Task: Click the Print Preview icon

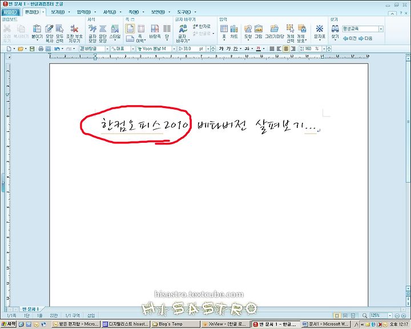Action: pyautogui.click(x=48, y=49)
